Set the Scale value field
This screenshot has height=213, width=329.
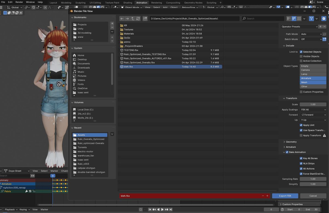[x=313, y=104]
